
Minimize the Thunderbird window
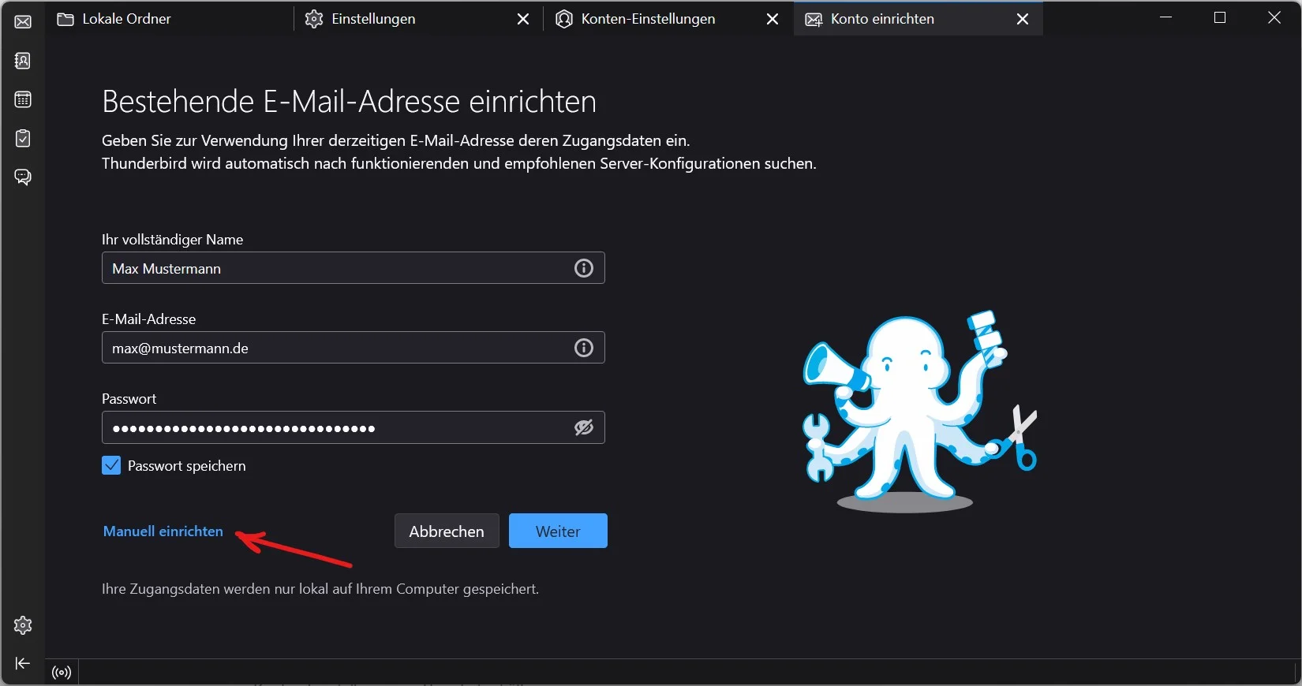1166,17
